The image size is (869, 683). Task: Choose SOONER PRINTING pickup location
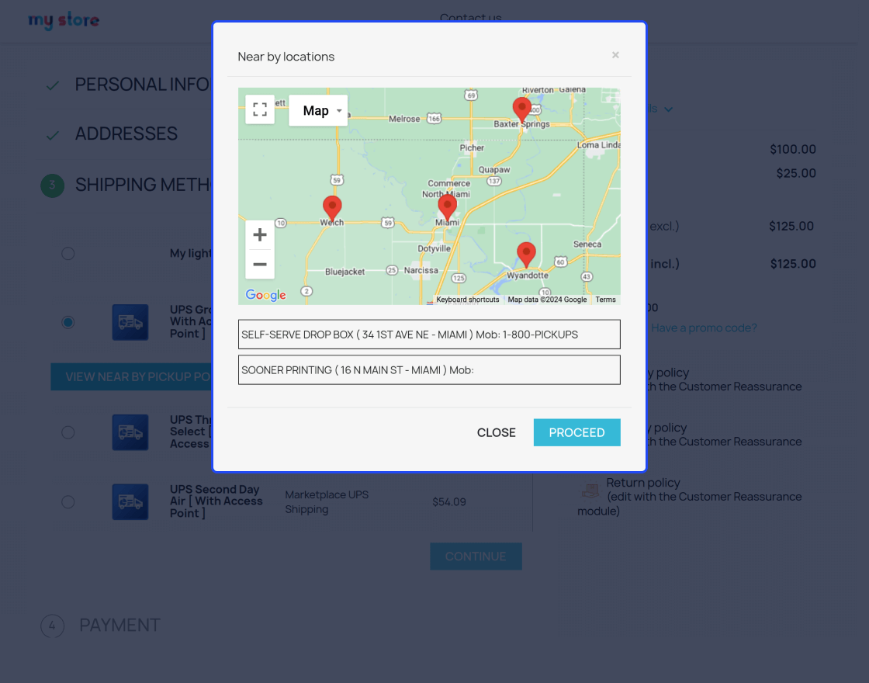[x=429, y=369]
